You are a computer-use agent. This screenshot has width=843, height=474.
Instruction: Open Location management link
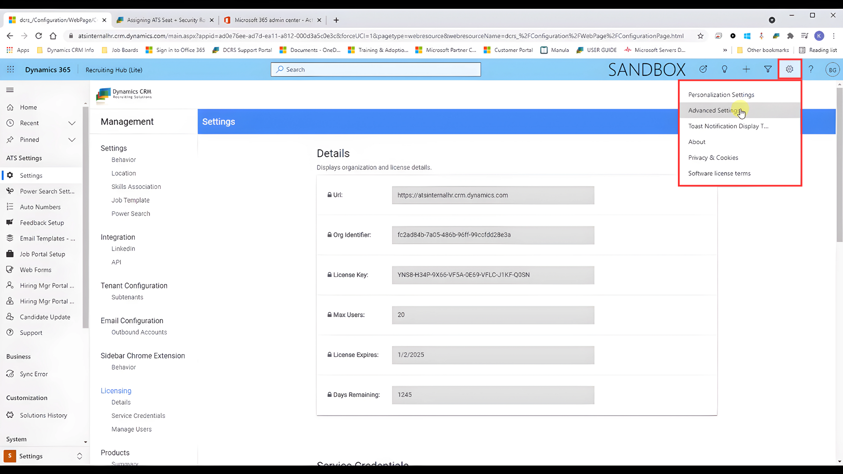123,173
